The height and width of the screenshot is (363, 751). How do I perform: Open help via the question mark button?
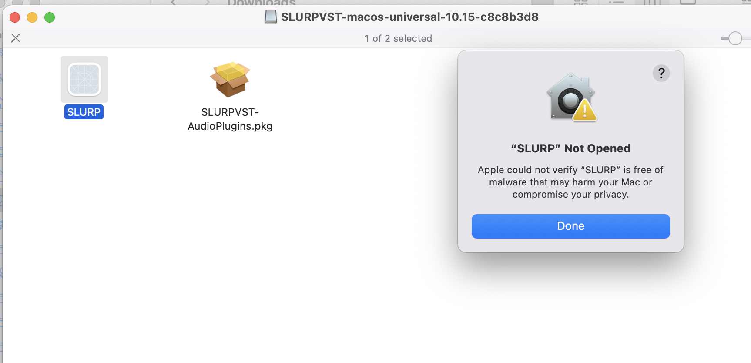click(x=661, y=73)
